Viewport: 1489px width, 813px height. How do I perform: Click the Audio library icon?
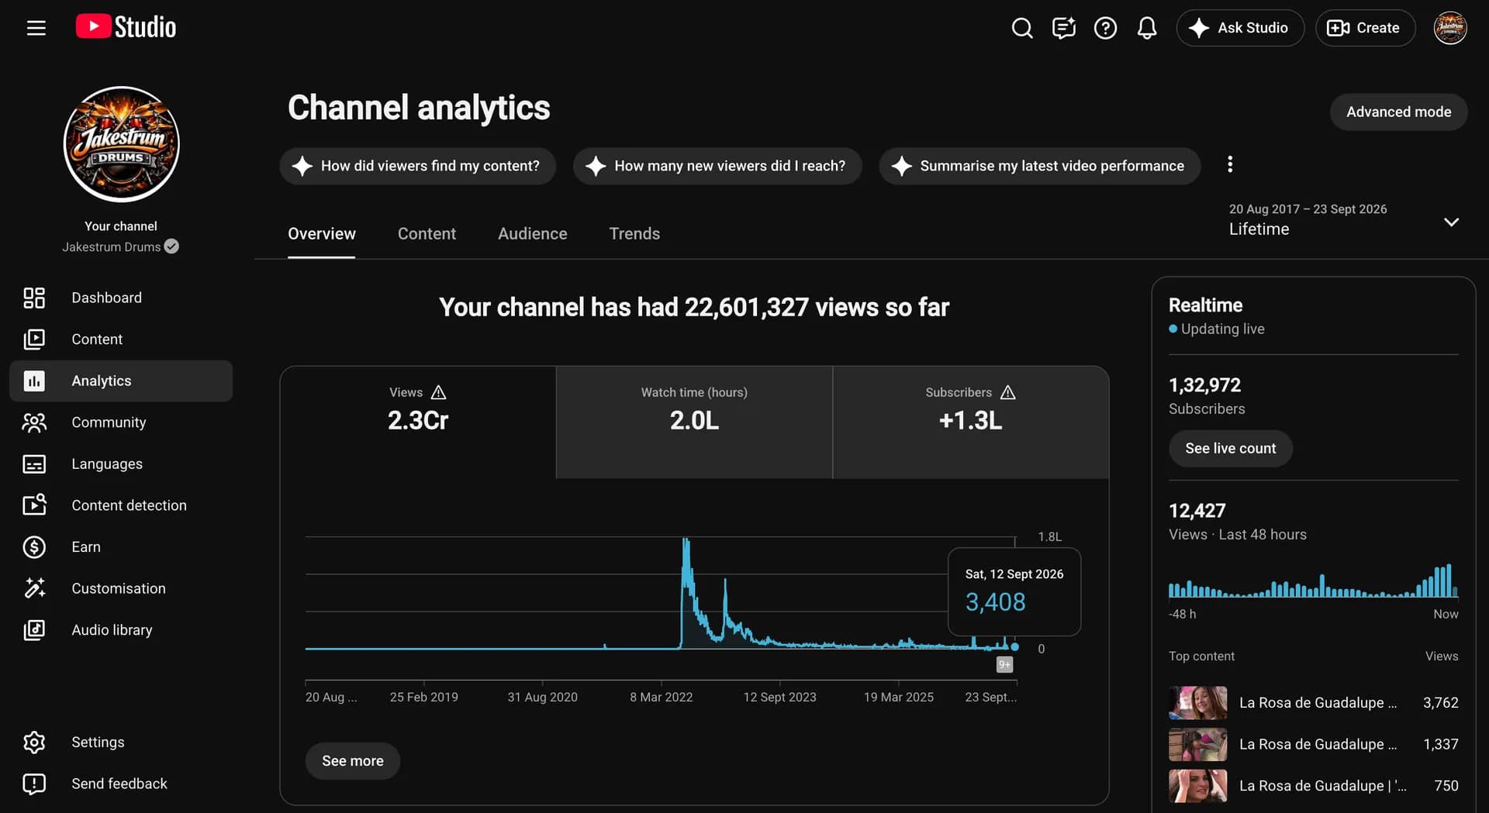[x=34, y=630]
